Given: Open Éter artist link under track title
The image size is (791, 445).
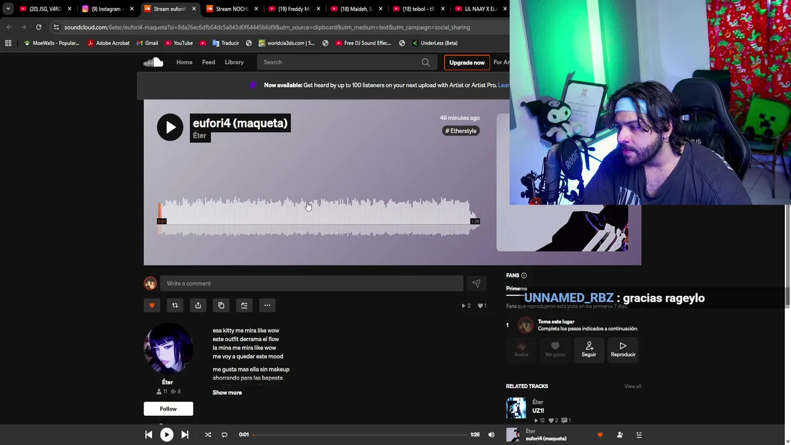Looking at the screenshot, I should [200, 136].
